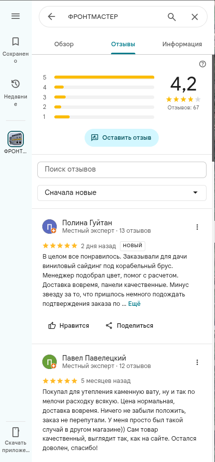
Task: Click the overall star rating under 4,2
Action: pyautogui.click(x=183, y=99)
